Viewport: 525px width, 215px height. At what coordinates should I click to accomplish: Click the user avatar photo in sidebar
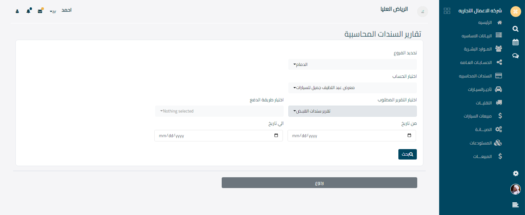point(515,189)
